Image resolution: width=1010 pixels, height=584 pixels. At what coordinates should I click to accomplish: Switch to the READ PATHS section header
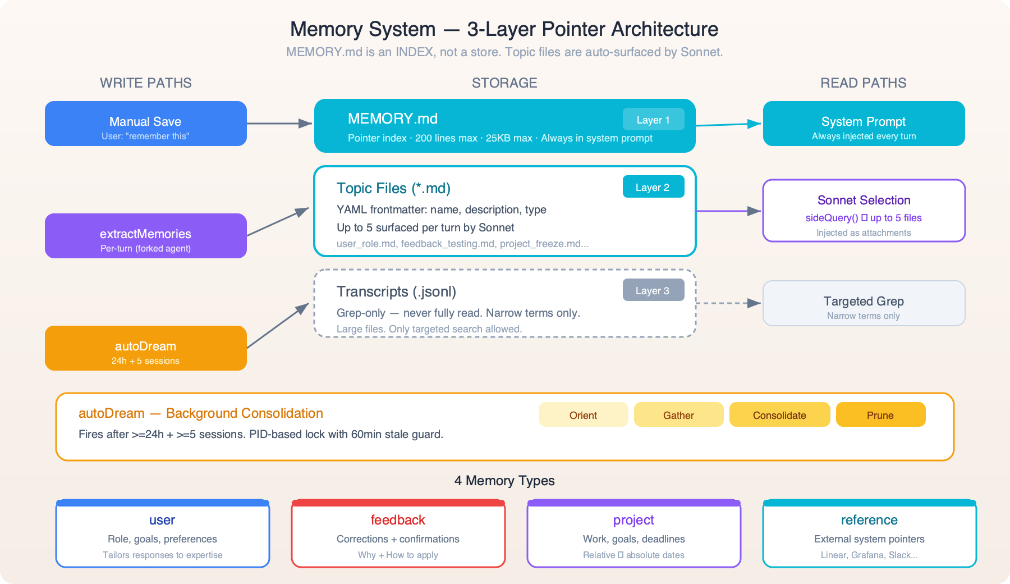[x=864, y=83]
